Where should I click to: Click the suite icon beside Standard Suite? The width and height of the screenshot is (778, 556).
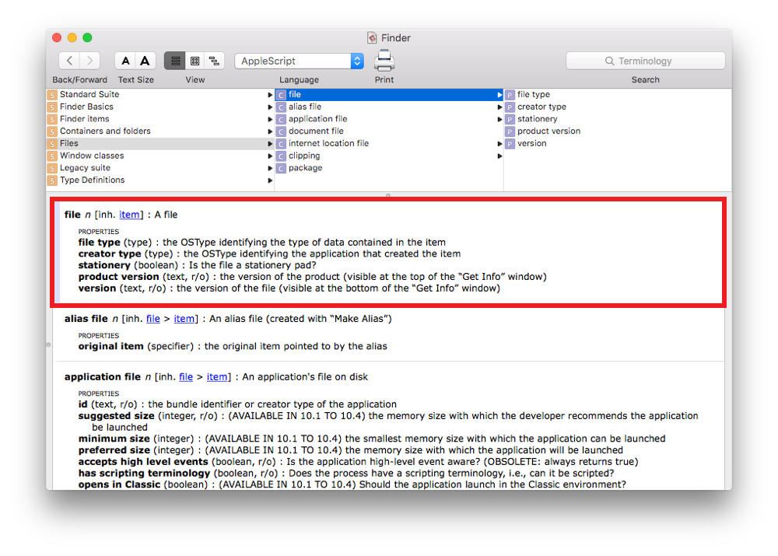[x=52, y=95]
